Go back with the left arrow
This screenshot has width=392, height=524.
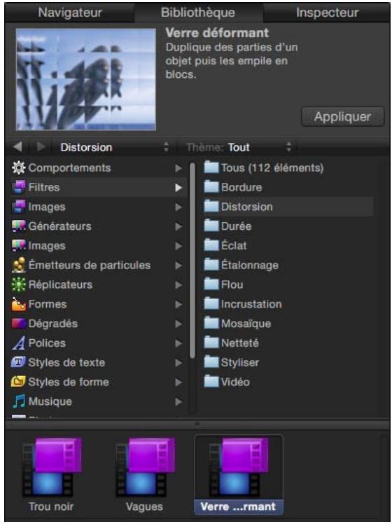coord(17,146)
